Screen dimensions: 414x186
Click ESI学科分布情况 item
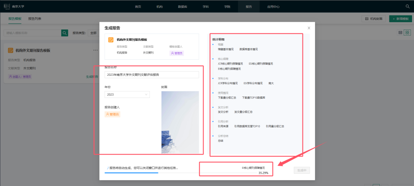click(x=253, y=83)
